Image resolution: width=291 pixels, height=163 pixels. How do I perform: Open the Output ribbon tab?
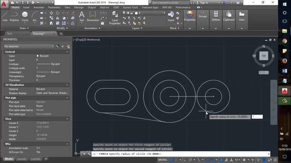pos(92,7)
